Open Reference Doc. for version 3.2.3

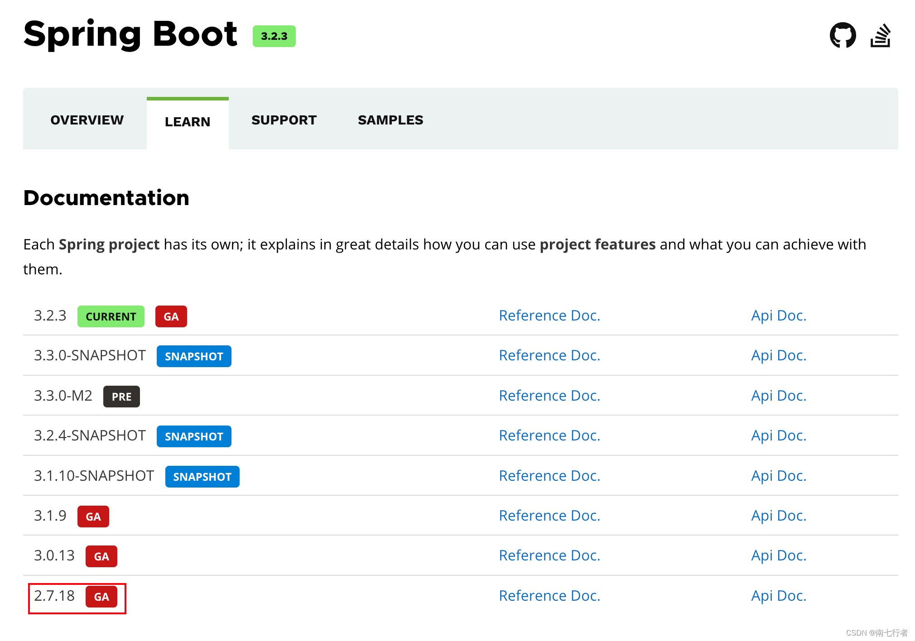click(549, 316)
